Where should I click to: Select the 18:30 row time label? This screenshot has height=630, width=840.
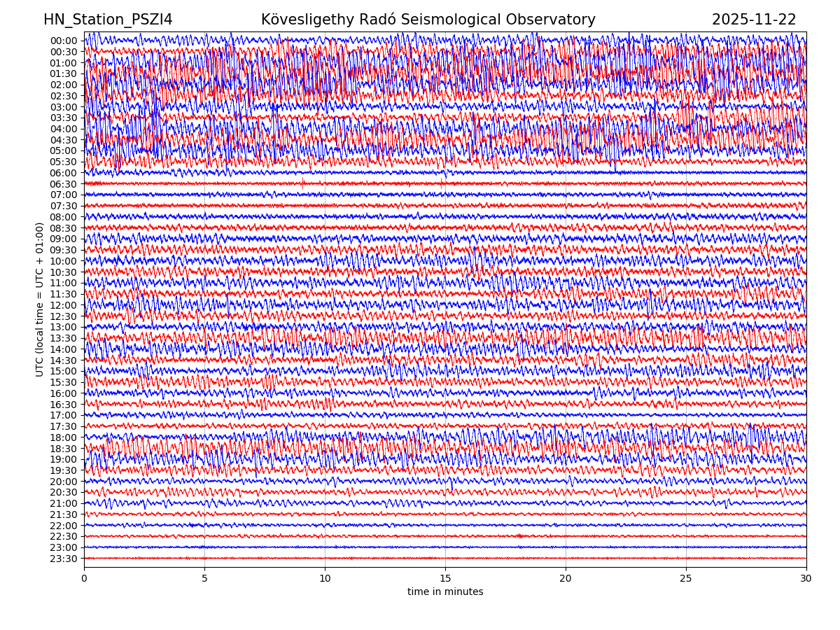[x=63, y=449]
